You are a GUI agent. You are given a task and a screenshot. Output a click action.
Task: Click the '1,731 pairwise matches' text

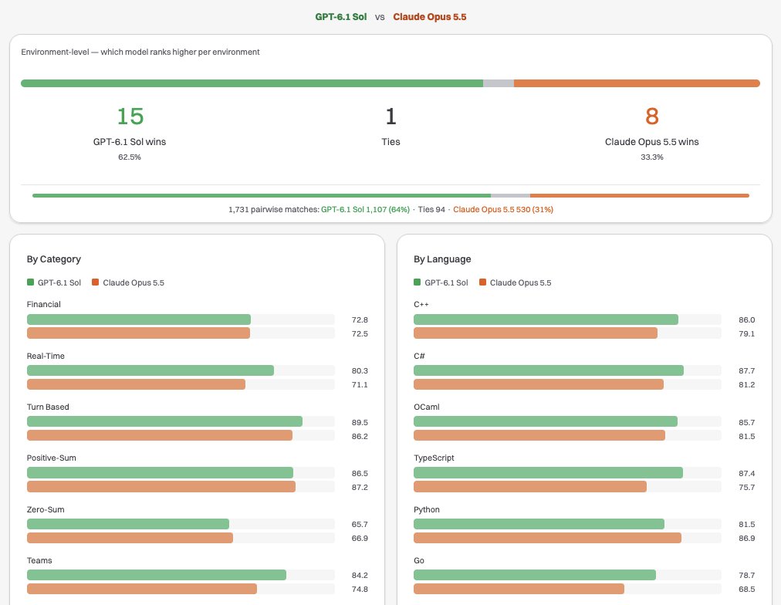pos(273,210)
